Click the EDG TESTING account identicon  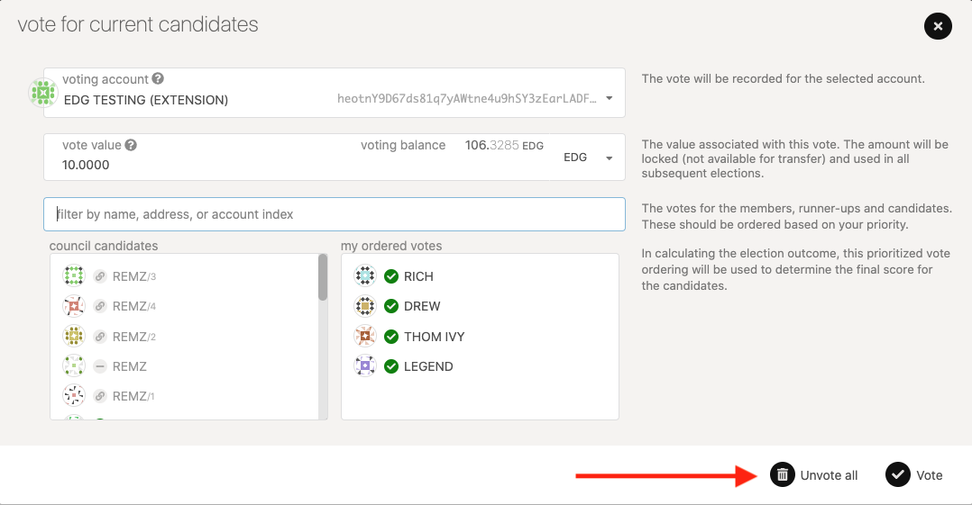pos(42,93)
